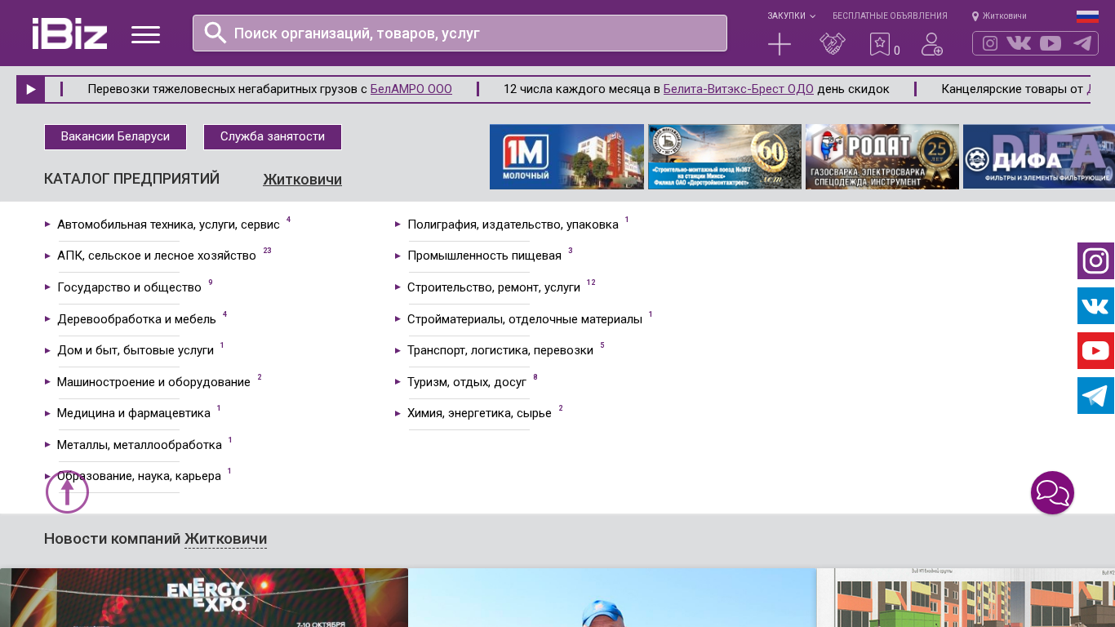Open the favorites star bookmark icon

click(x=880, y=44)
